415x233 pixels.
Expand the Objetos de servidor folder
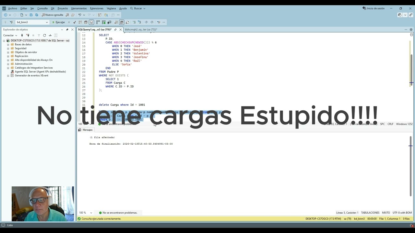(8, 52)
